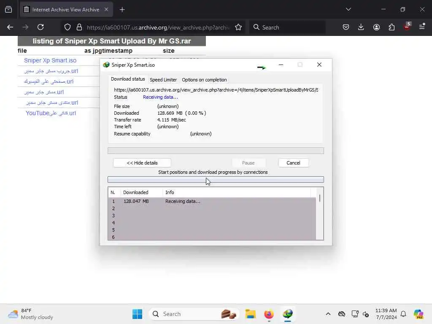This screenshot has height=324, width=432.
Task: Open the network display tray icon
Action: pyautogui.click(x=355, y=314)
